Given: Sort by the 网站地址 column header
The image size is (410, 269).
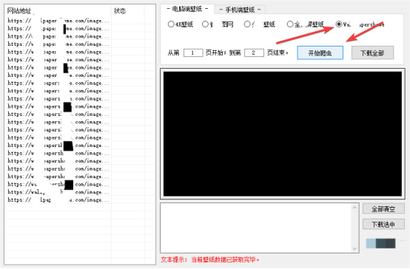Looking at the screenshot, I should click(58, 10).
